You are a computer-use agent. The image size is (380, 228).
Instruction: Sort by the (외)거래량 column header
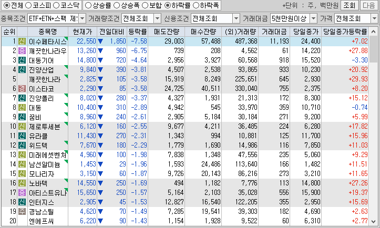(240, 32)
